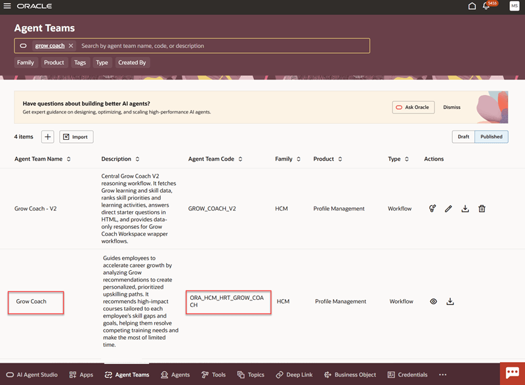
Task: Open the Deep Link tab
Action: point(294,375)
